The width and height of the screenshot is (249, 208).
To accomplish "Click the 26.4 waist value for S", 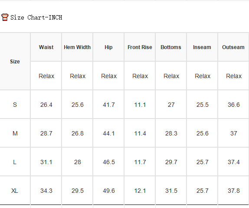I will pos(46,105).
